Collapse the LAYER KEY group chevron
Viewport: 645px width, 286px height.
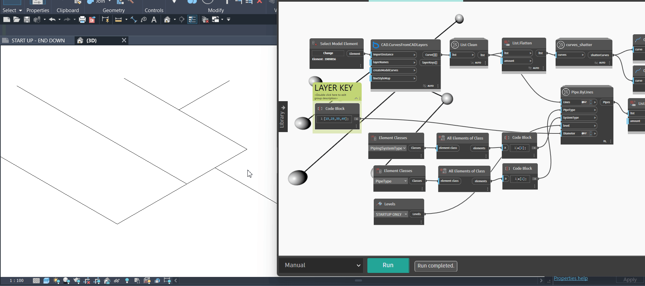356,98
